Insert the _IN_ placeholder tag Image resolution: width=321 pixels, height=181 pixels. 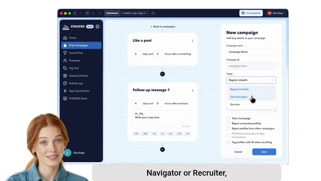click(188, 134)
